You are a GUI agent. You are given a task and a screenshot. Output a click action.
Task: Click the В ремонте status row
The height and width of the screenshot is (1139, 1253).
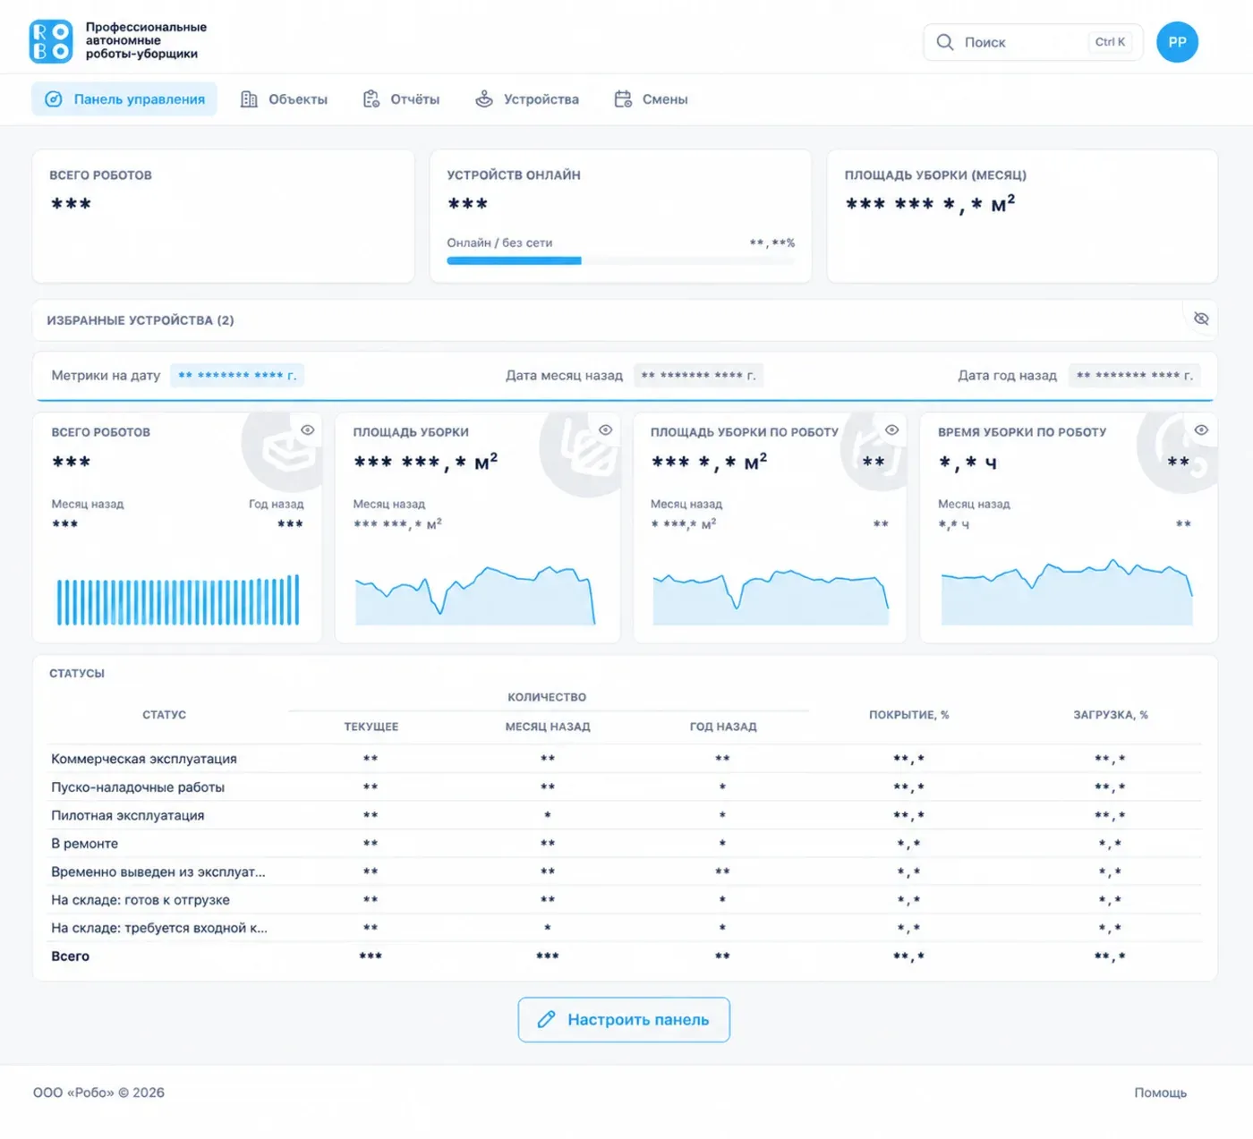point(624,844)
